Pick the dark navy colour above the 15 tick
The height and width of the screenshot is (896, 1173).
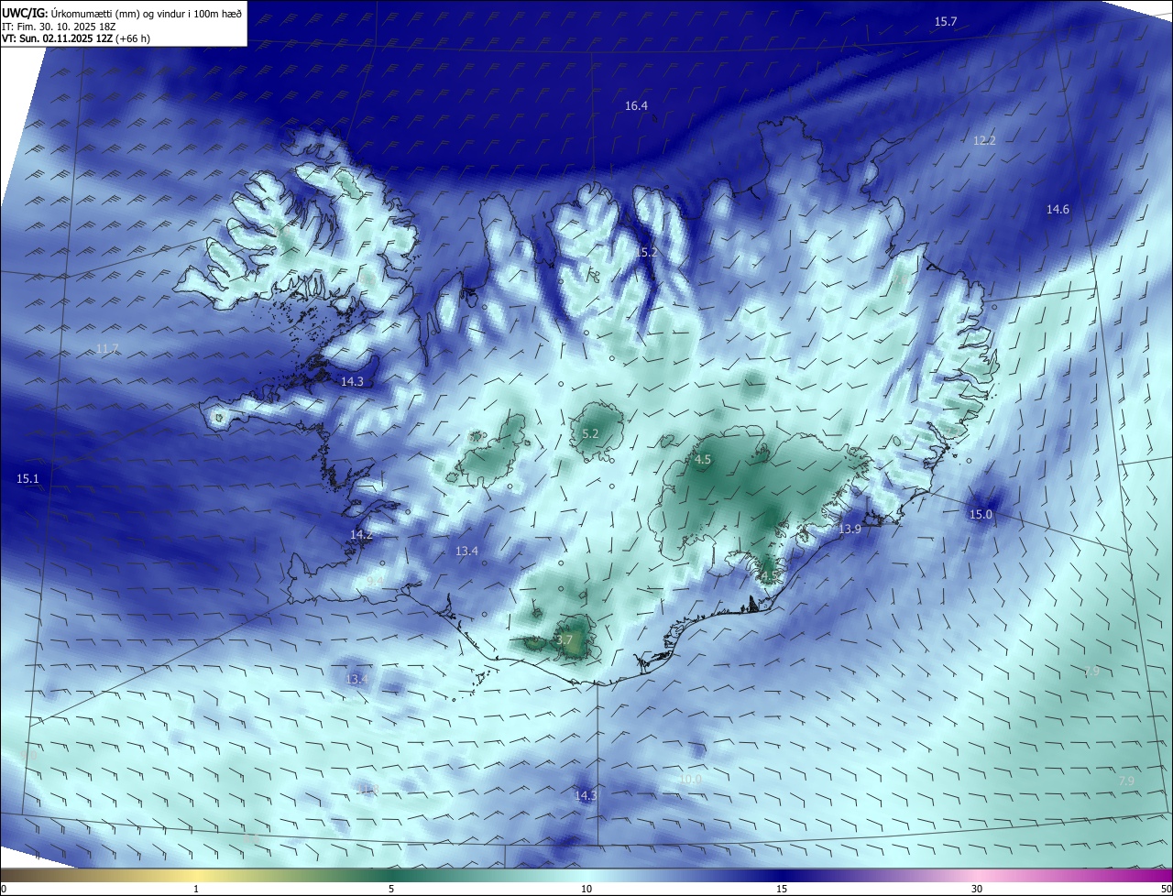pos(782,875)
